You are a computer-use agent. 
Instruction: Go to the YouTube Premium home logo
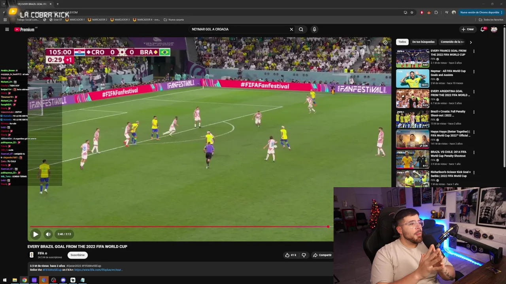[x=25, y=29]
